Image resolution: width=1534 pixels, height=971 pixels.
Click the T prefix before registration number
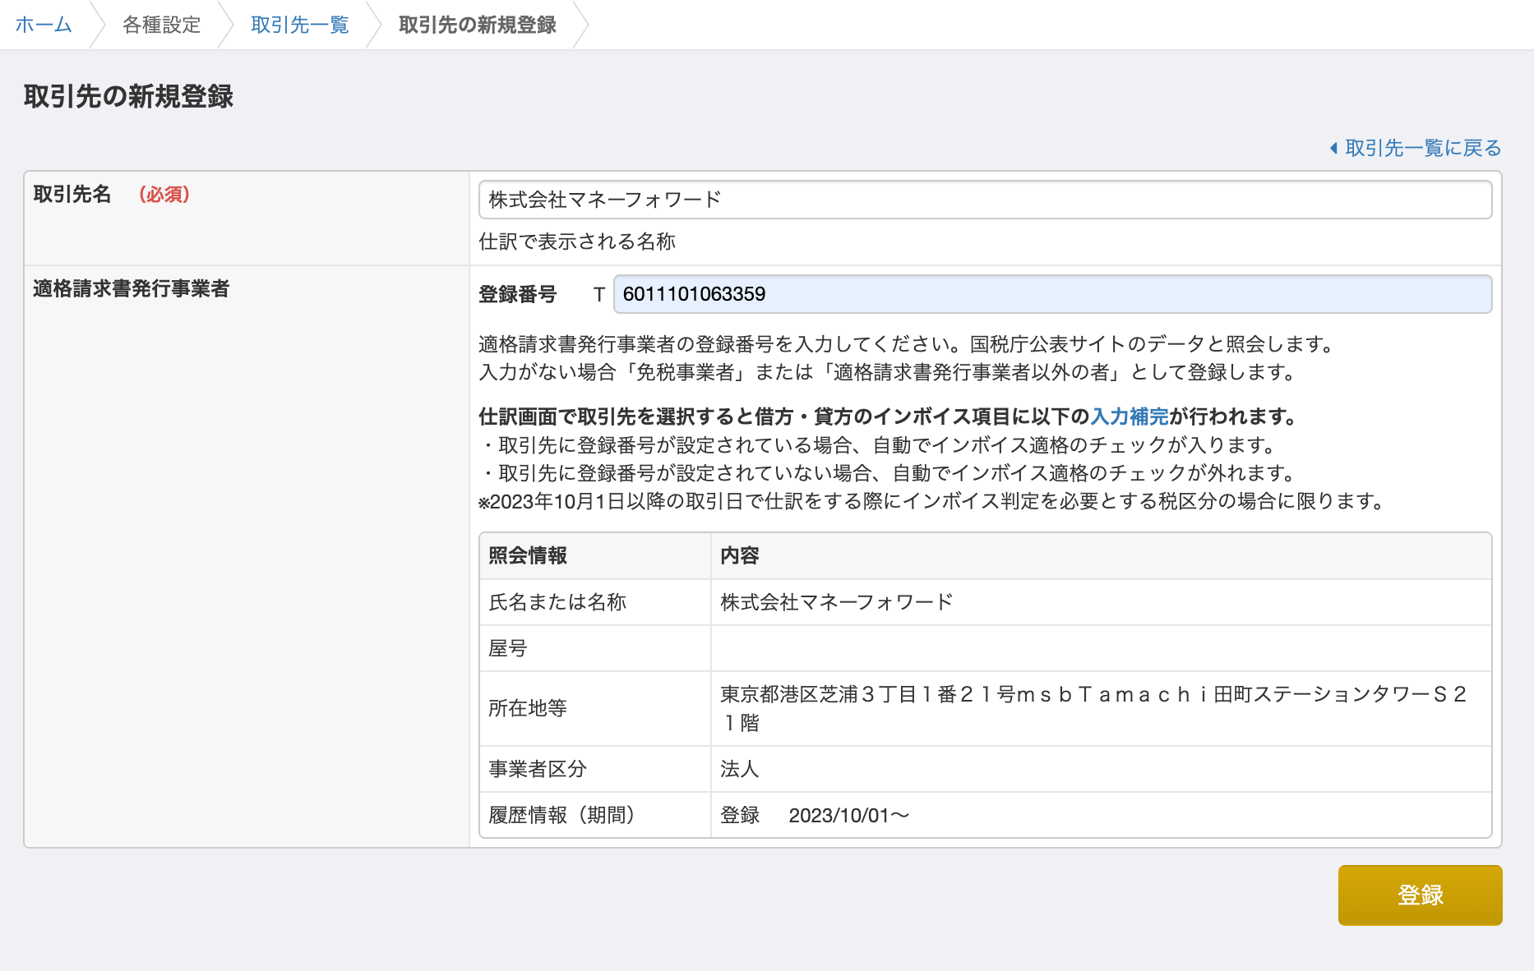tap(599, 294)
